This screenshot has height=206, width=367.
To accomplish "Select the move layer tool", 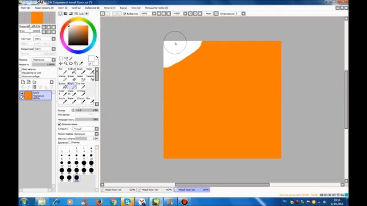I will [x=61, y=64].
